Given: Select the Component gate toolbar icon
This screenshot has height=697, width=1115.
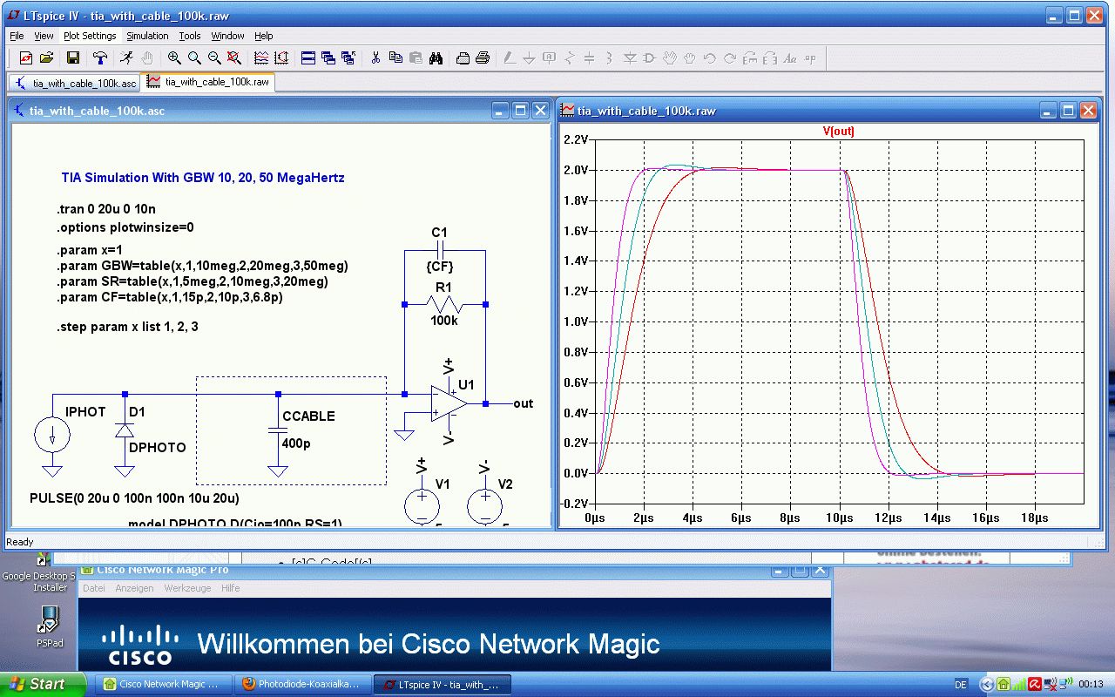Looking at the screenshot, I should pos(650,58).
